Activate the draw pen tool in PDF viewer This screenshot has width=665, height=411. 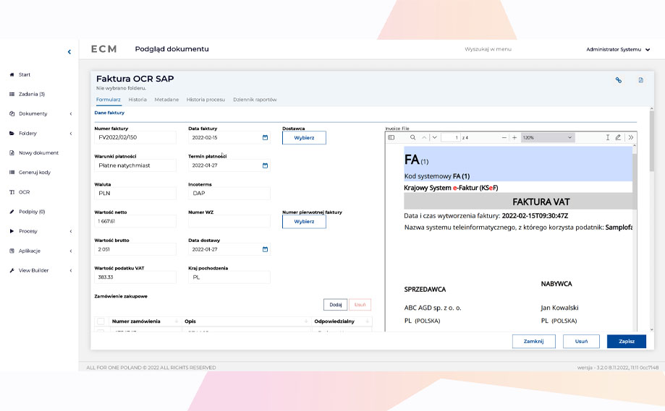point(618,137)
